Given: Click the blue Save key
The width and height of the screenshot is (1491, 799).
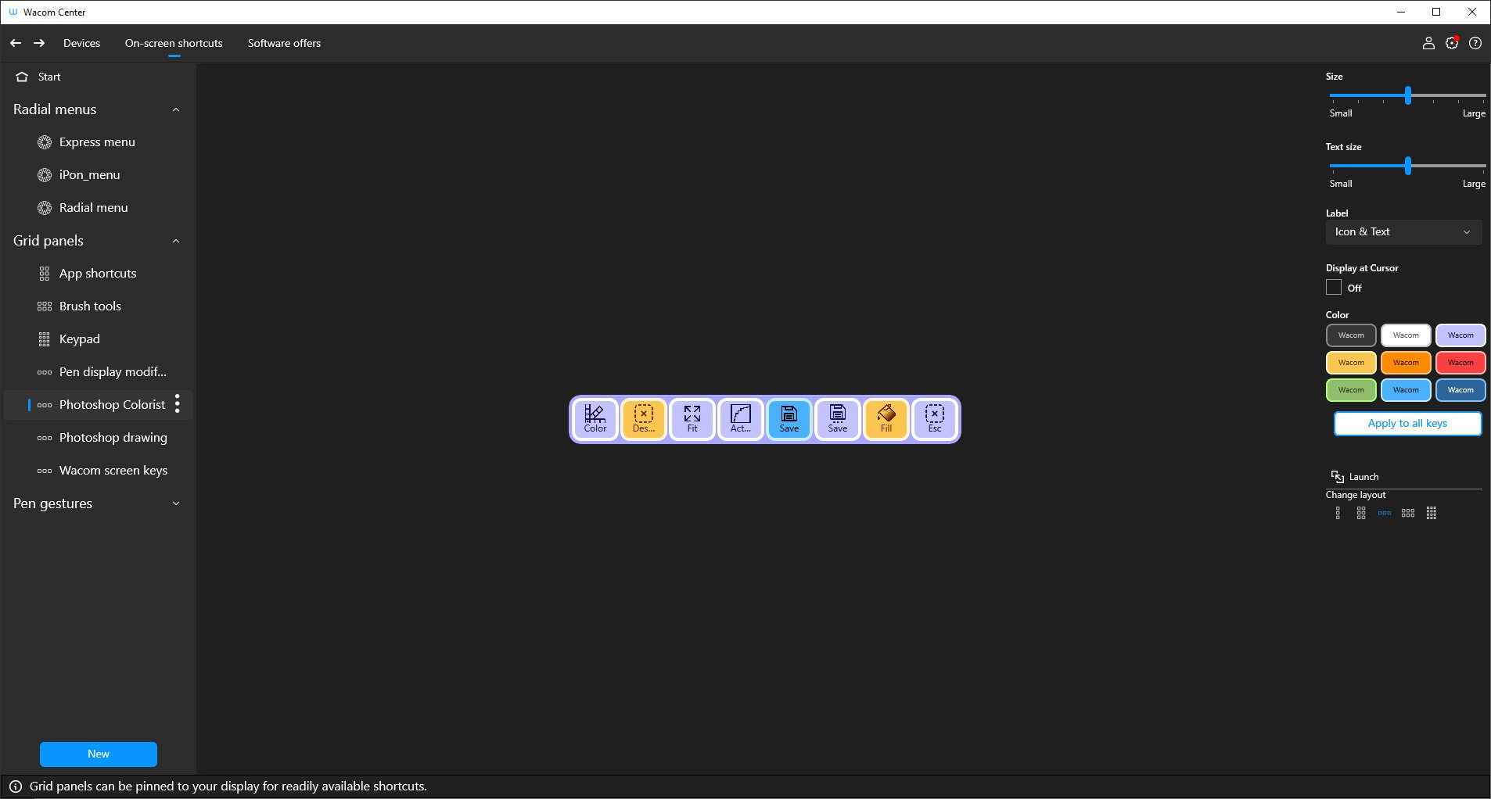Looking at the screenshot, I should [x=789, y=419].
